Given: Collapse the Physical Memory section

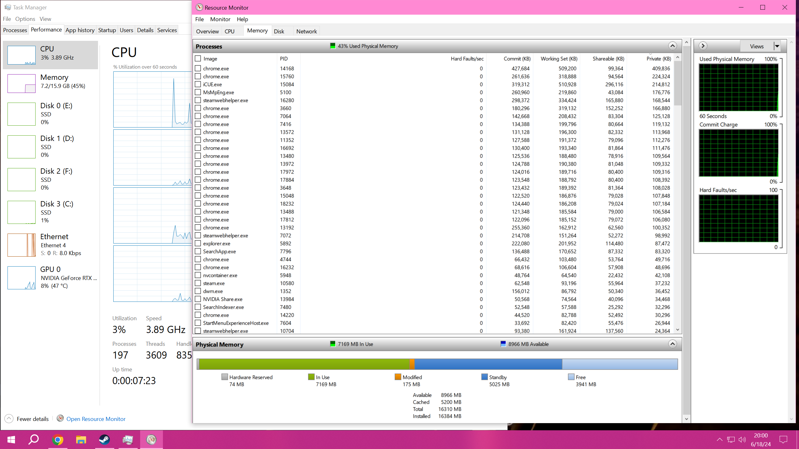Looking at the screenshot, I should click(x=672, y=344).
